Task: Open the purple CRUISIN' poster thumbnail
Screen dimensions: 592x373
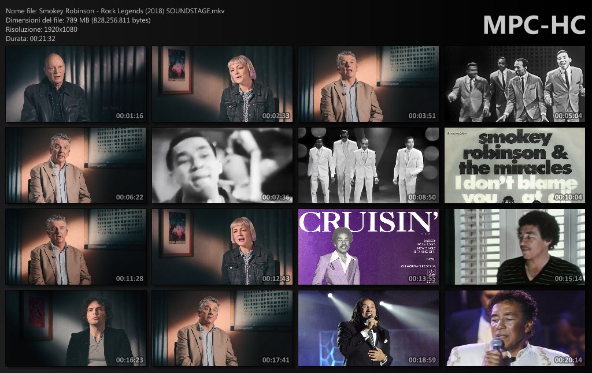Action: [x=368, y=247]
